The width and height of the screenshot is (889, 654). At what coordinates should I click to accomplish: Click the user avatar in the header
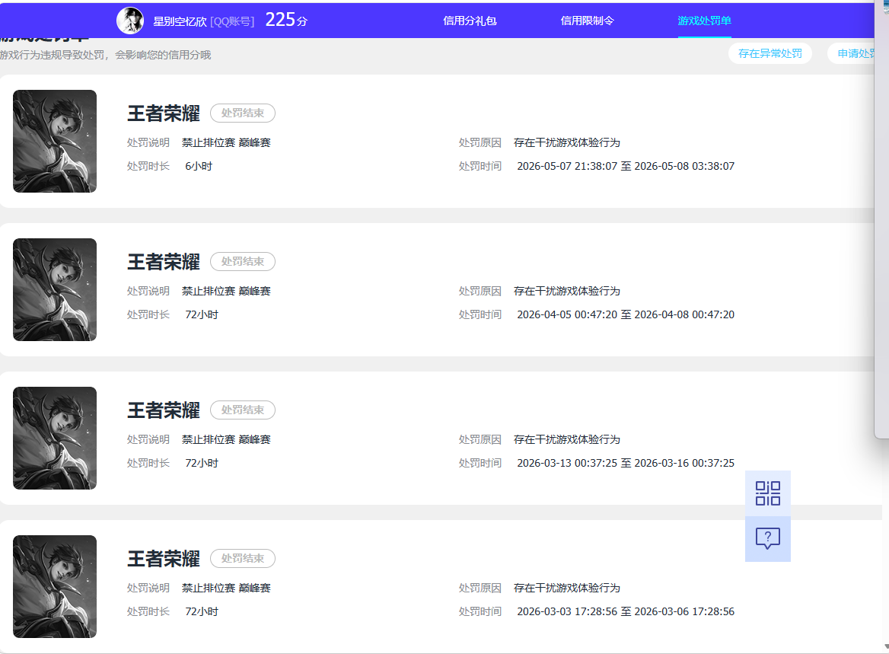(130, 21)
